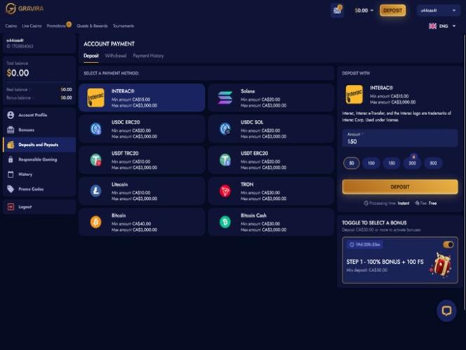466x350 pixels.
Task: Open the Tournaments menu
Action: click(x=124, y=26)
